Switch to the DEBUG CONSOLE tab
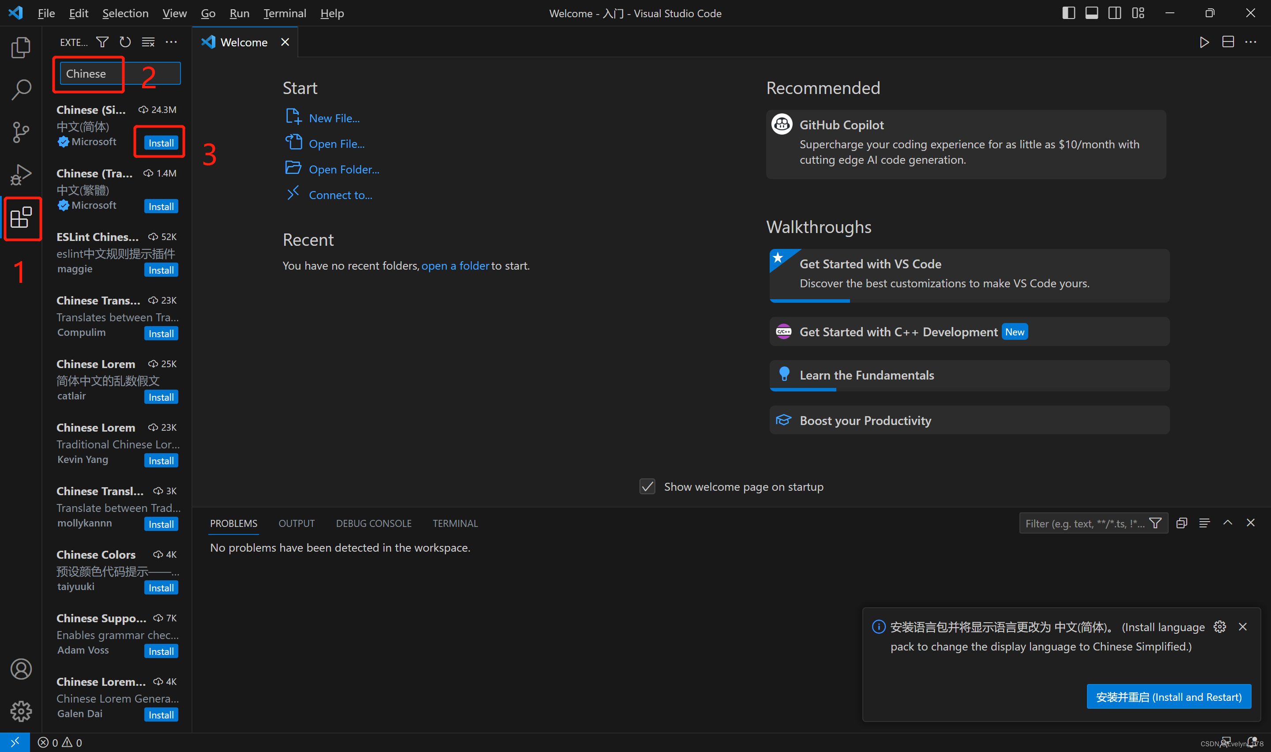 pyautogui.click(x=373, y=523)
